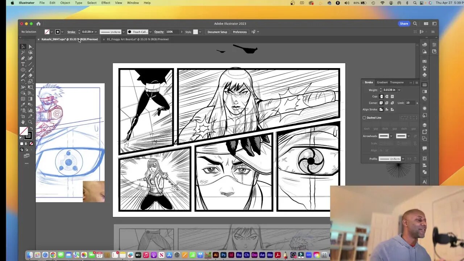
Task: Open Uniform variable width profile dropdown in control bar
Action: coord(124,32)
